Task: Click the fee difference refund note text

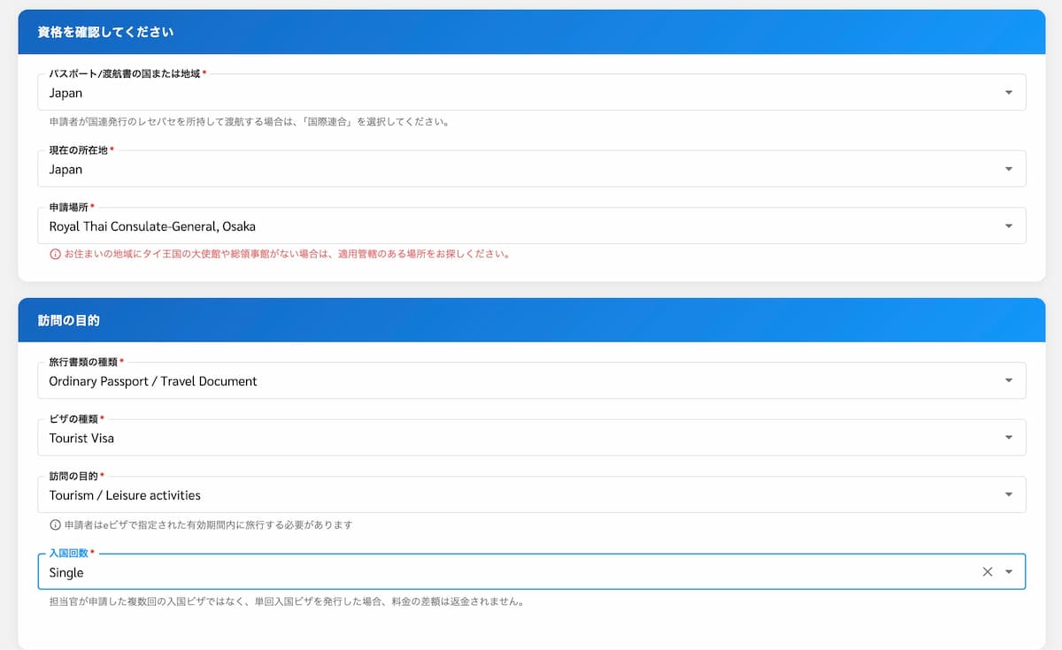Action: [287, 602]
